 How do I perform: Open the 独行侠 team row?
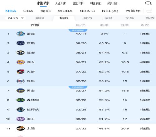[78, 110]
